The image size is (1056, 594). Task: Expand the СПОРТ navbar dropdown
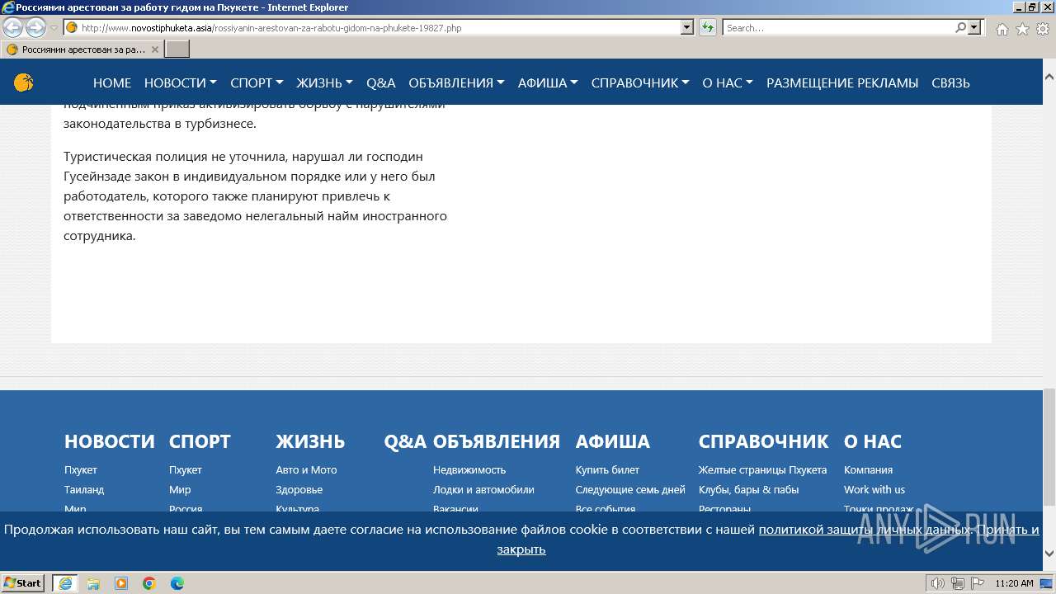(x=257, y=82)
